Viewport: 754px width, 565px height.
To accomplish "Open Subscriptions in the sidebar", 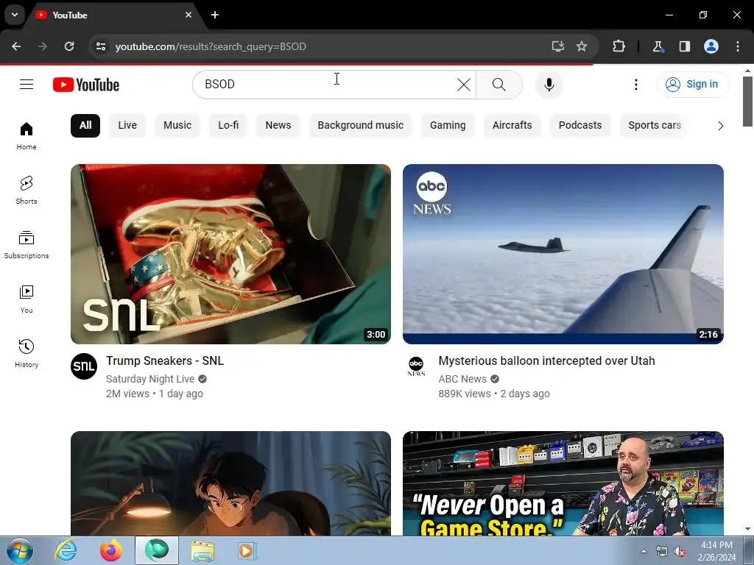I will 27,244.
